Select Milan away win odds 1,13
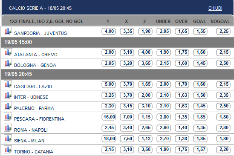Viewport: 234px width, 156px height. click(145, 139)
